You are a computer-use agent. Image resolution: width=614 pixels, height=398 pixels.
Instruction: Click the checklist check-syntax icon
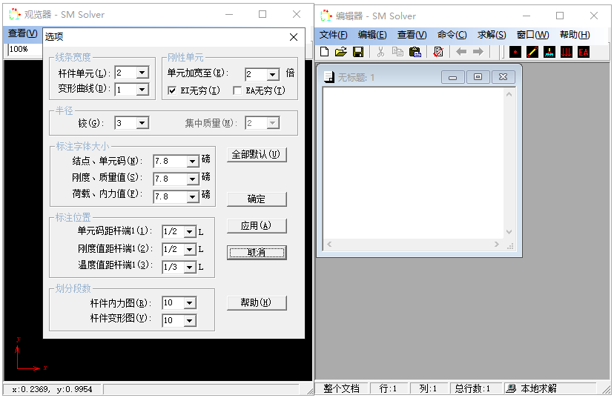[x=438, y=52]
